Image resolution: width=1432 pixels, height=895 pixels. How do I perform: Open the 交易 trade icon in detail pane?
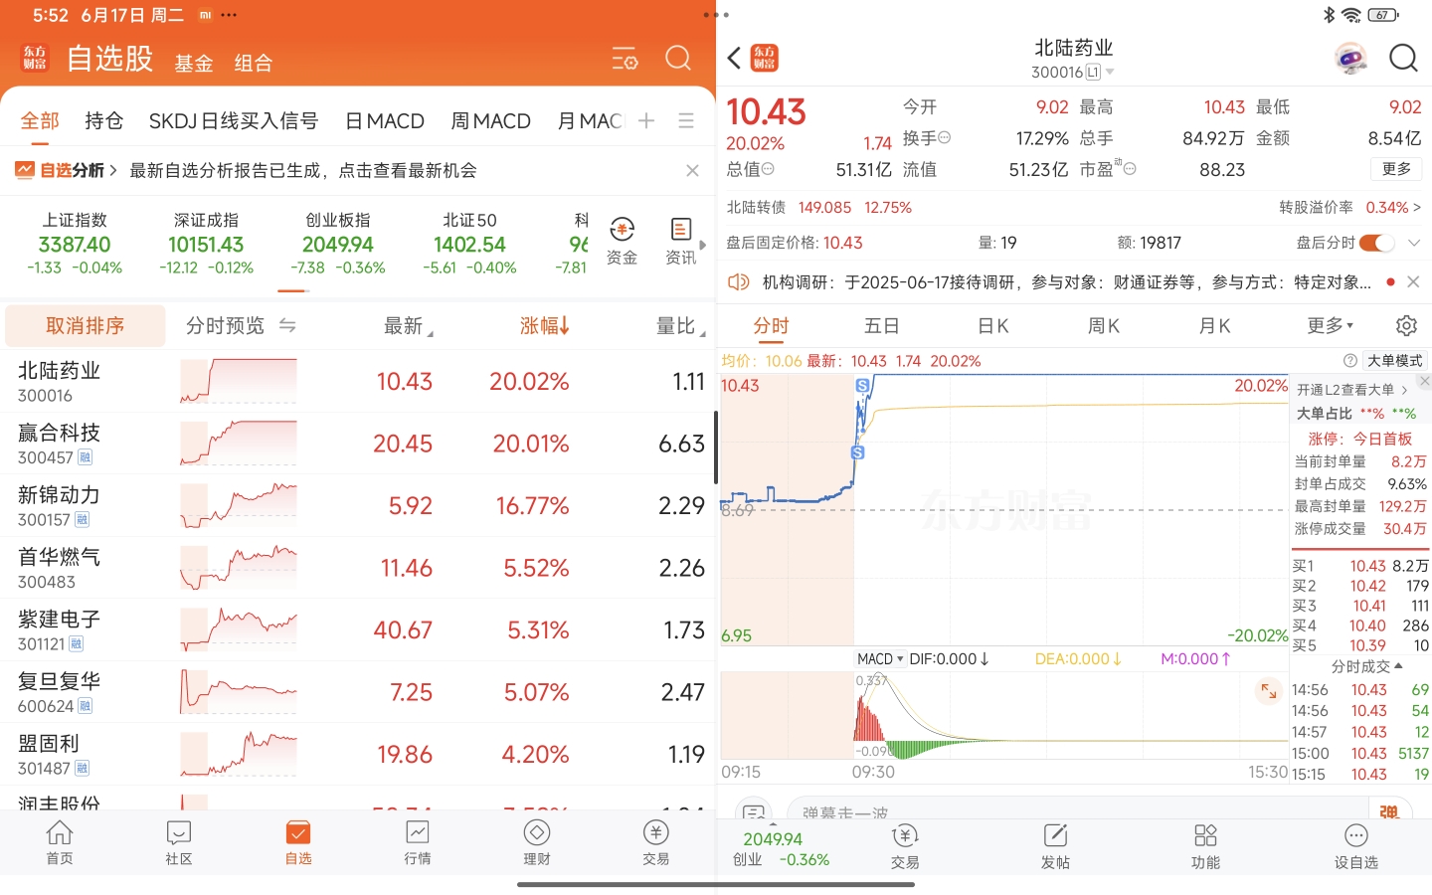[x=905, y=846]
